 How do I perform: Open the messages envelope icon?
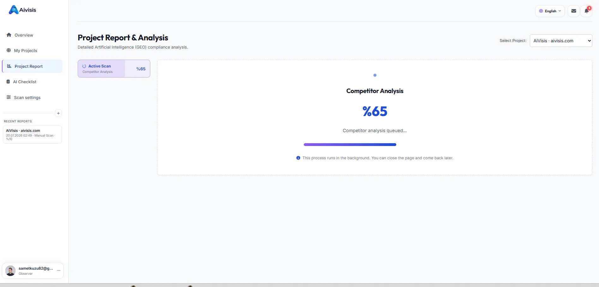point(574,11)
